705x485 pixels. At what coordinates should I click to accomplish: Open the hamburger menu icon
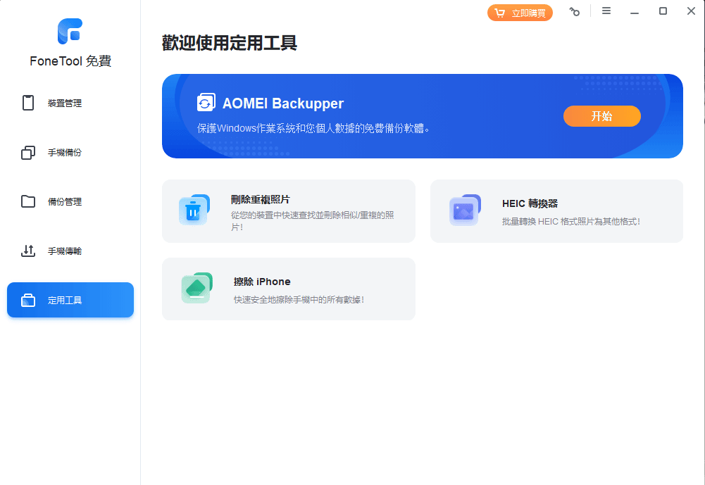(x=606, y=11)
